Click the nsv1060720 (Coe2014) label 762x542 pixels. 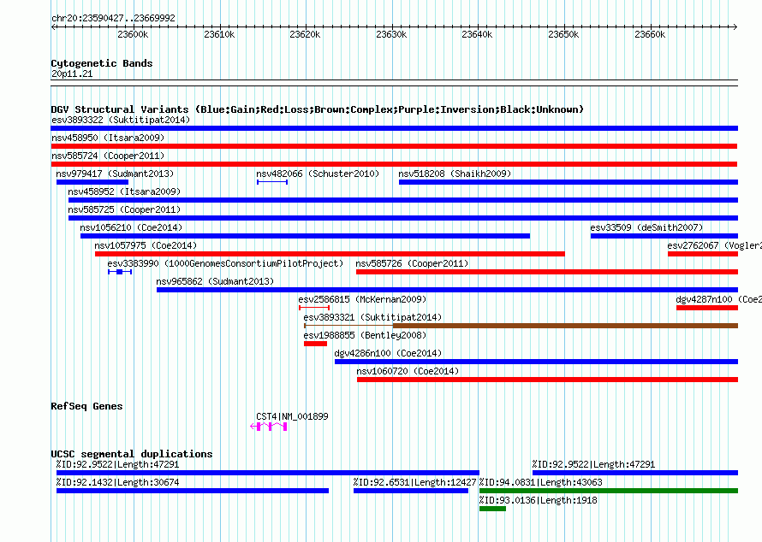click(408, 371)
